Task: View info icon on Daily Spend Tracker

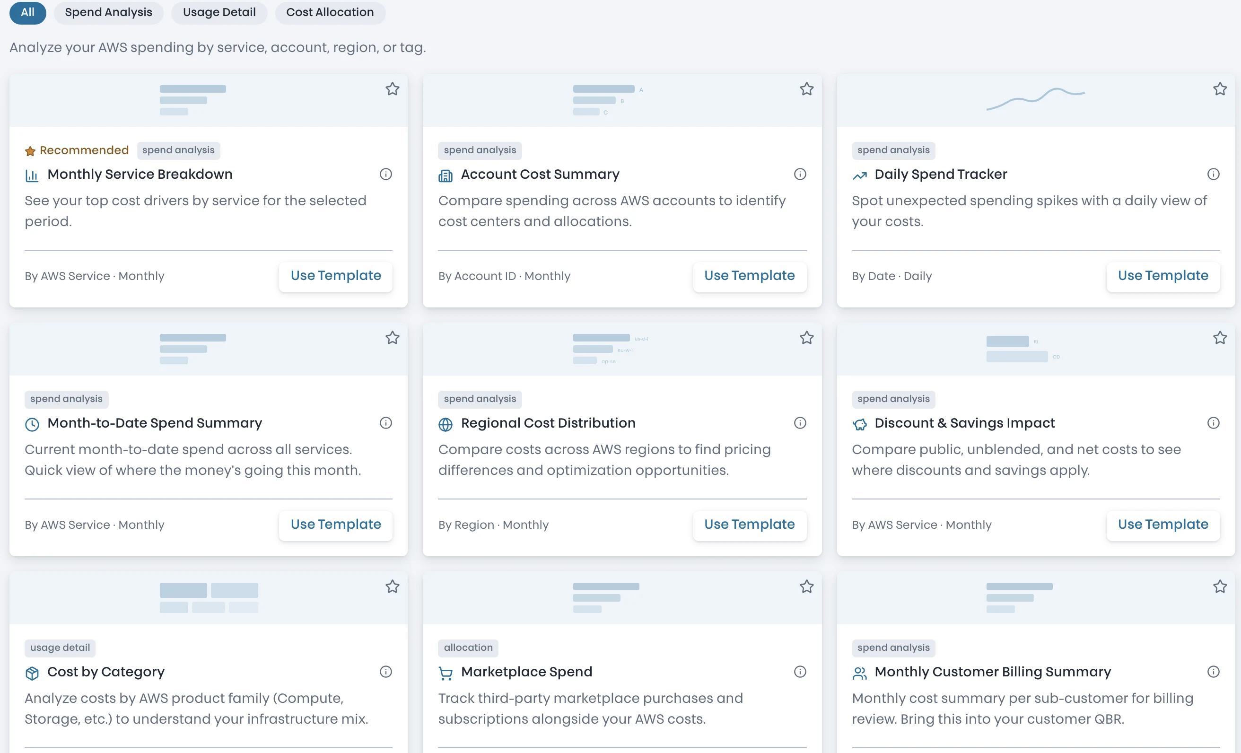Action: 1213,174
